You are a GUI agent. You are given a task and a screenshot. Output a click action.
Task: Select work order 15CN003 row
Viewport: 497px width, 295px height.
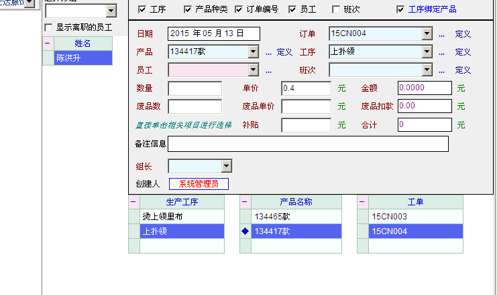415,217
